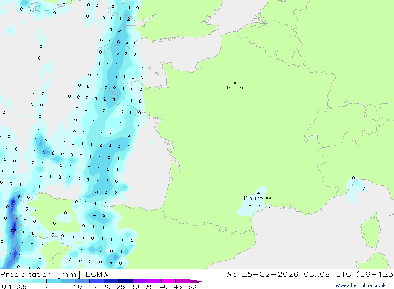The image size is (394, 289).
Task: Pick the 1–2 mm legend color swatch
Action: [39, 281]
